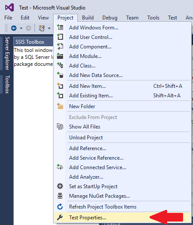Screen dimensions: 193x225
Task: Choose Add Analyzer... menu entry
Action: (x=122, y=177)
